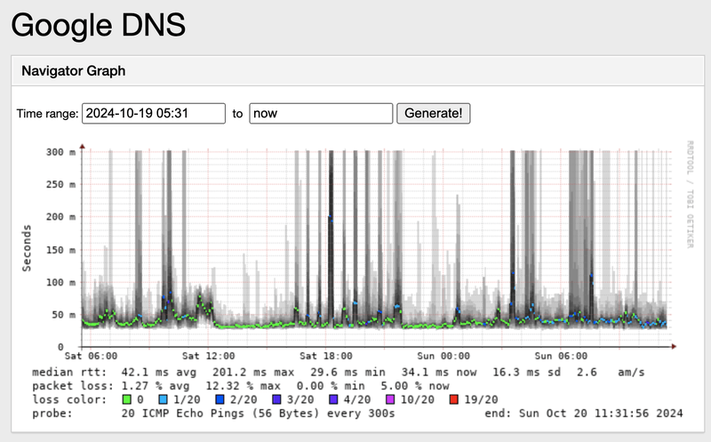Screen dimensions: 711x442
Task: Select the red 19/20 loss swatch
Action: click(x=453, y=399)
